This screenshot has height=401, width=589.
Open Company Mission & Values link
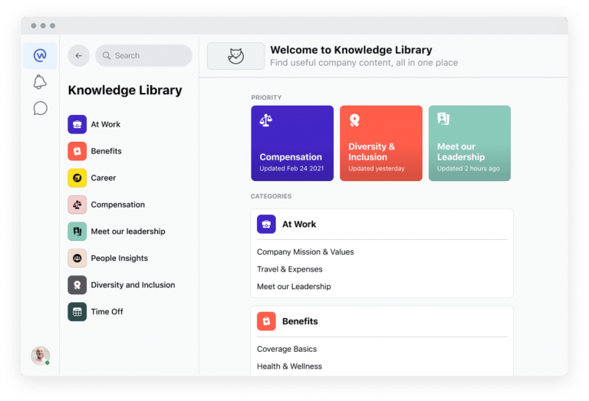305,252
